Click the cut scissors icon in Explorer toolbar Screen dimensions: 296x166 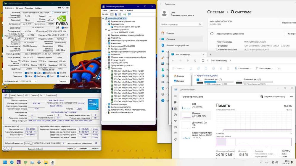(x=191, y=68)
